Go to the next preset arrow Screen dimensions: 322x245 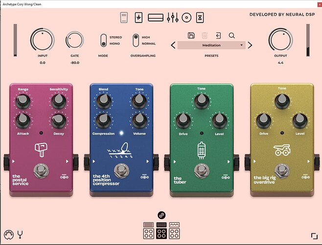[250, 45]
